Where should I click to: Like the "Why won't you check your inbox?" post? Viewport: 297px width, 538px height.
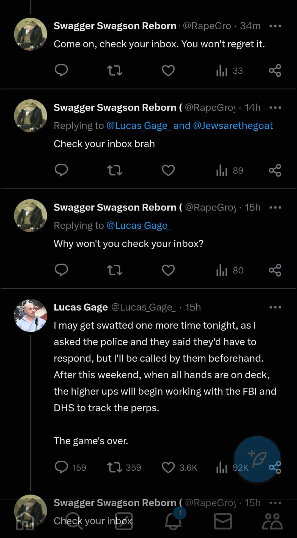tap(168, 270)
